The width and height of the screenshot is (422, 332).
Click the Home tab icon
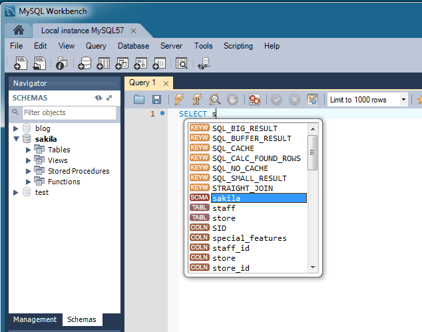coord(19,31)
